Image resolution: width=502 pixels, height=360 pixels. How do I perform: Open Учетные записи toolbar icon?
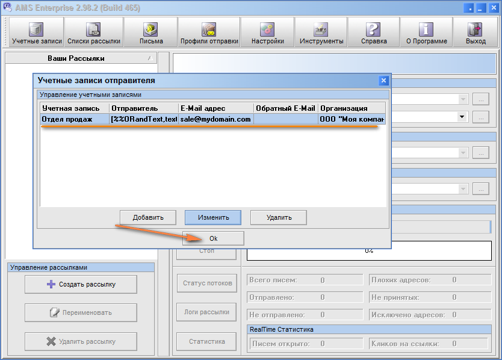(x=37, y=33)
